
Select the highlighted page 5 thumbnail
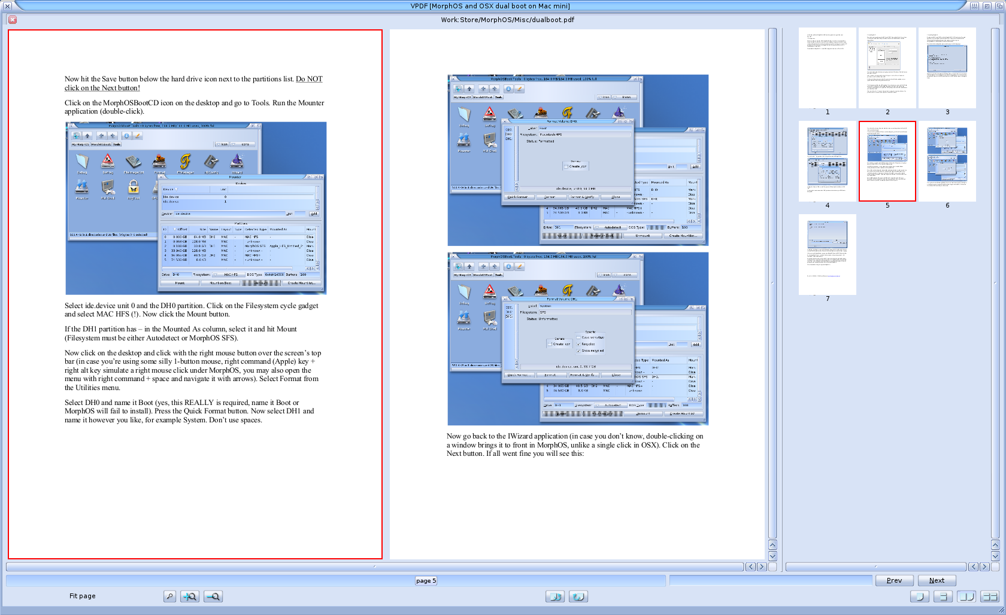(x=887, y=161)
